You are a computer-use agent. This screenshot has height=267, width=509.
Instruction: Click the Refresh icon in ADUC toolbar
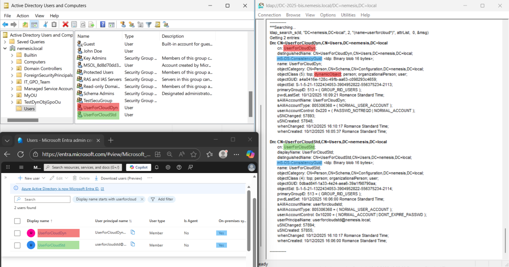83,24
